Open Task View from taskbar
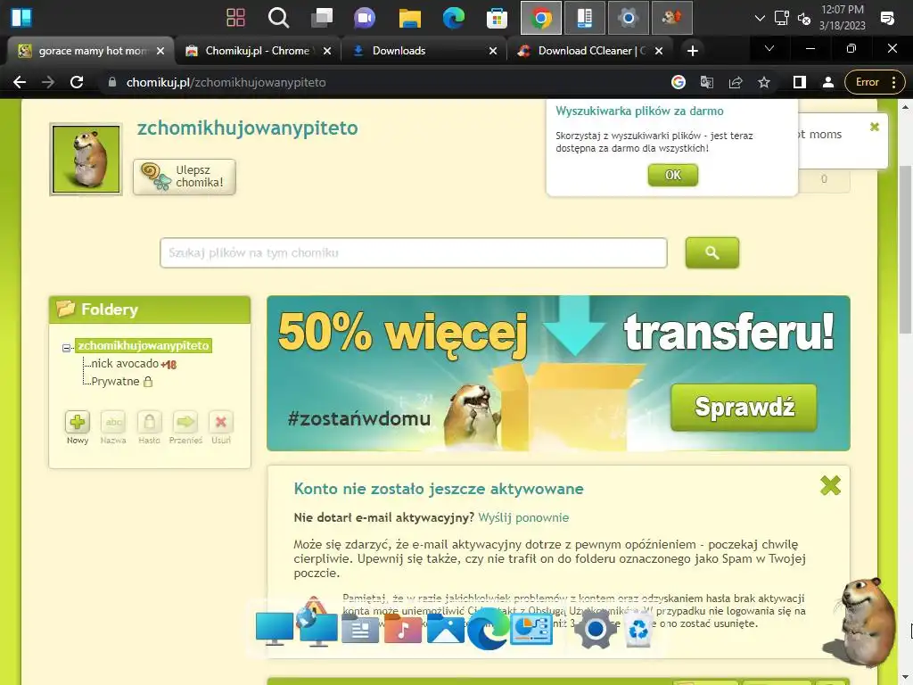This screenshot has width=913, height=685. click(x=321, y=18)
